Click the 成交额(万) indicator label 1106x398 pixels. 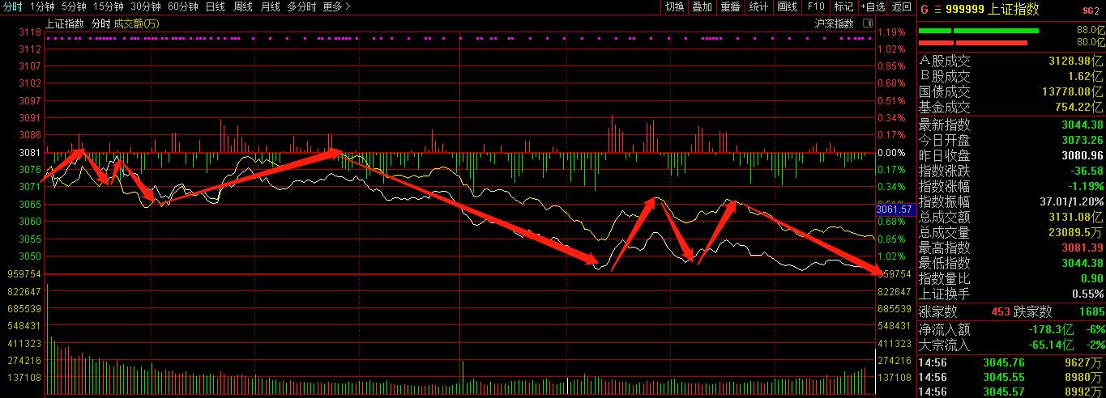(136, 23)
